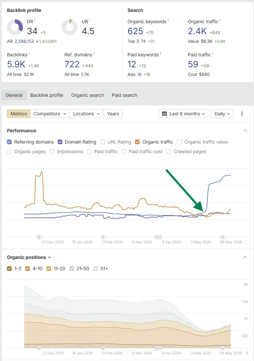Click the Backlinks info icon

(x=29, y=53)
